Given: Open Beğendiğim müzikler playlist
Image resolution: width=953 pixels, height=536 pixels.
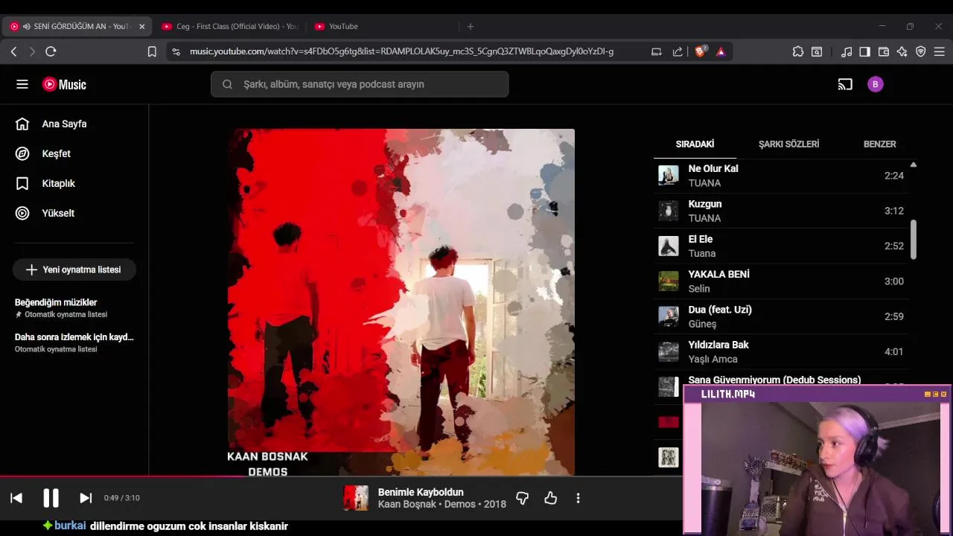Looking at the screenshot, I should coord(74,307).
